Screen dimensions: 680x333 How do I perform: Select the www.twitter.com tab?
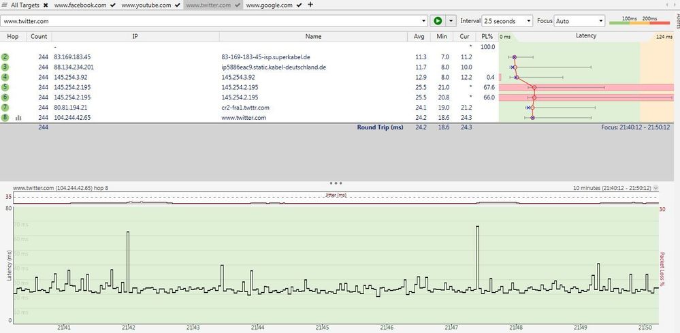[208, 5]
